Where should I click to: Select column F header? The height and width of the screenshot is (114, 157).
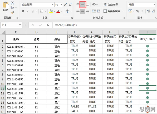coord(75,32)
